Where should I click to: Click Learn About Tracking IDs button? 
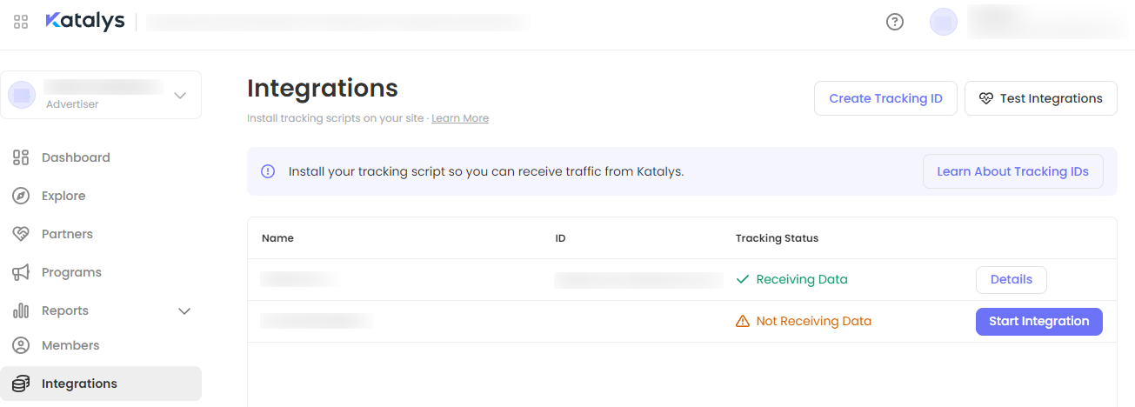(1012, 171)
